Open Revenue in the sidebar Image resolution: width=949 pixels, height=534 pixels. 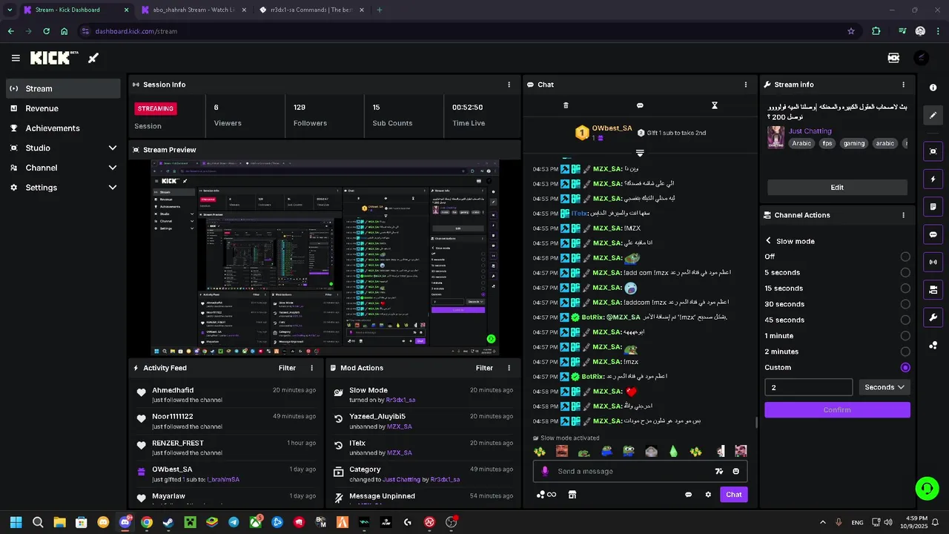pyautogui.click(x=63, y=108)
